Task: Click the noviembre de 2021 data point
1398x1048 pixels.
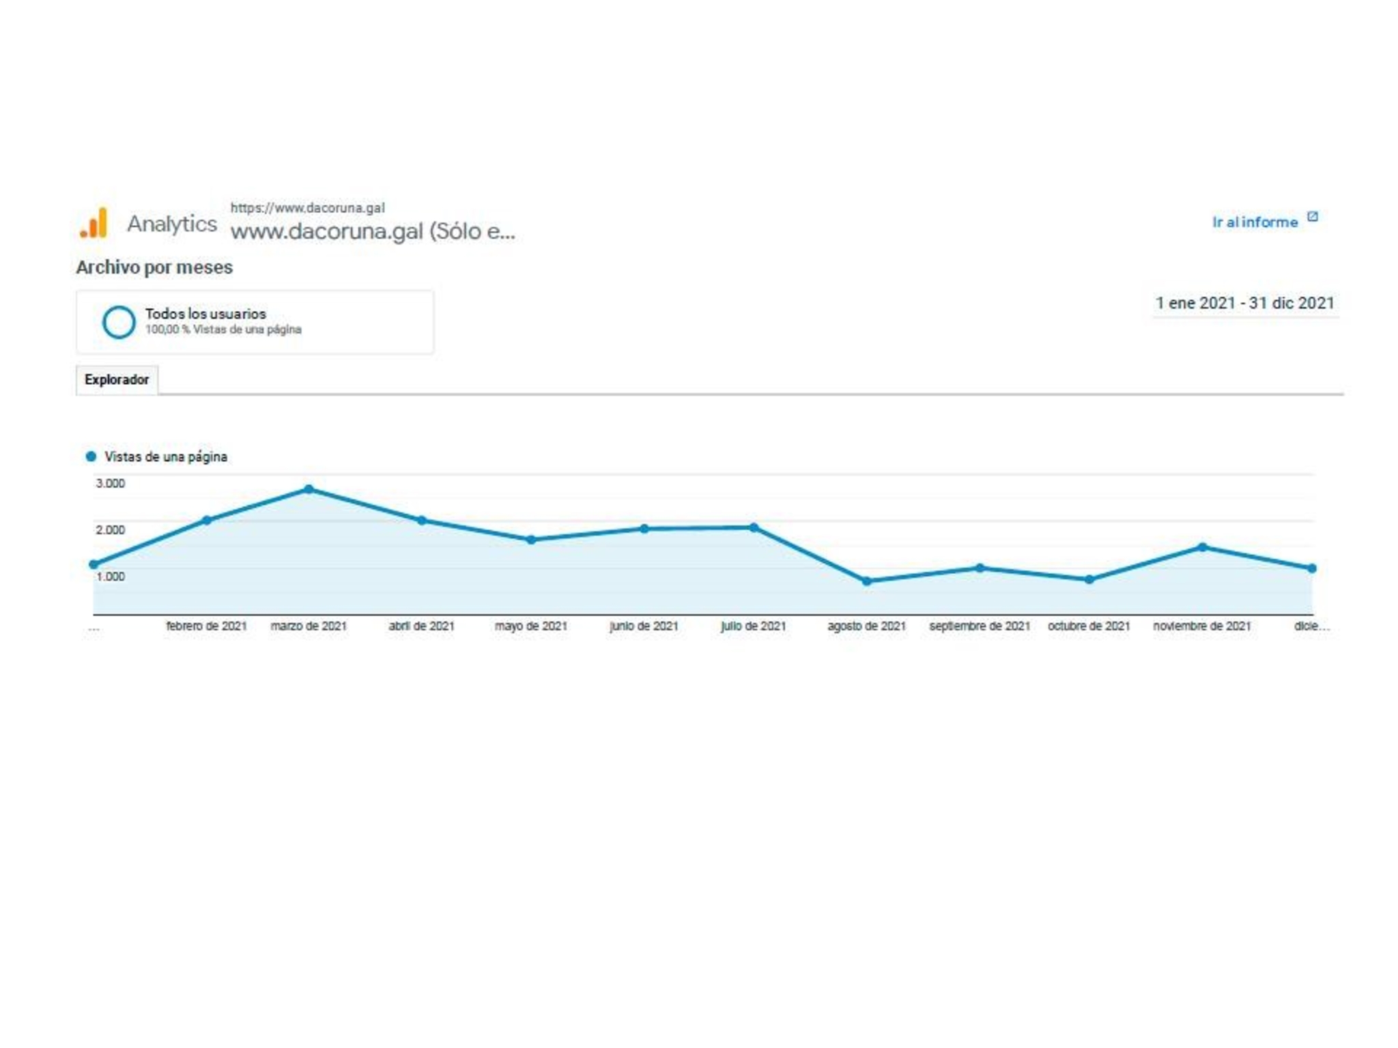Action: pyautogui.click(x=1202, y=547)
